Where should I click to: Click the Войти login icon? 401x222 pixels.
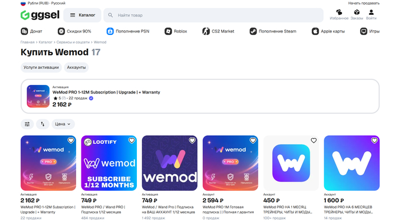[x=371, y=14]
